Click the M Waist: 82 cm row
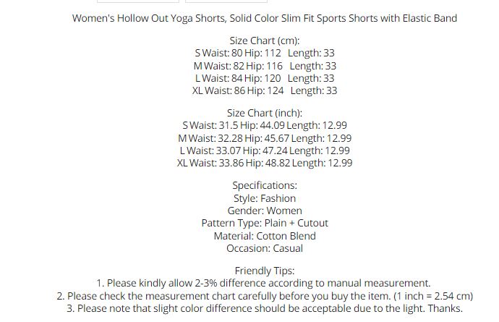 pos(264,66)
